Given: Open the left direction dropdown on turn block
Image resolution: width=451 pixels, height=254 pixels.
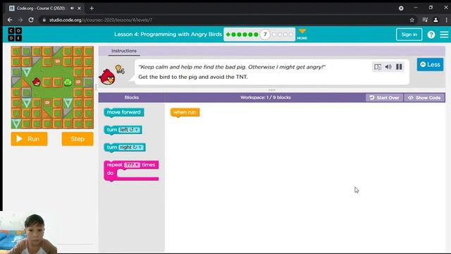Looking at the screenshot, I should pyautogui.click(x=129, y=130).
